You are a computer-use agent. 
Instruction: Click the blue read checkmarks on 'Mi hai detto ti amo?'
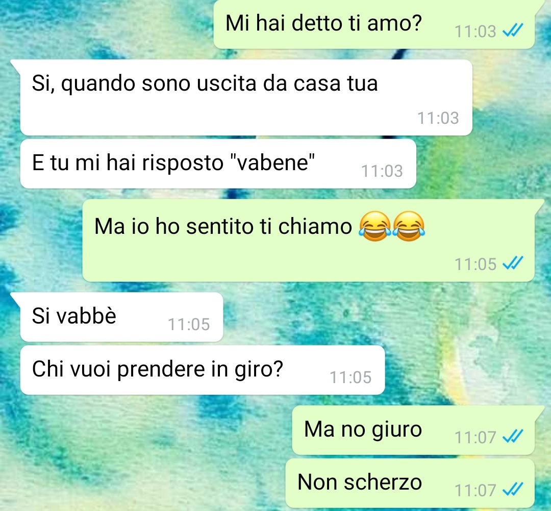(x=513, y=31)
